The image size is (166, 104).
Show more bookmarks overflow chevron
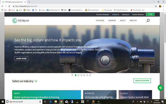(x=163, y=10)
